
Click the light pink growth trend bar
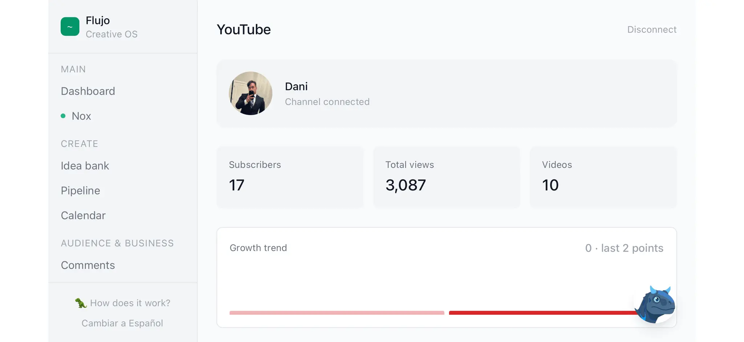click(x=337, y=313)
